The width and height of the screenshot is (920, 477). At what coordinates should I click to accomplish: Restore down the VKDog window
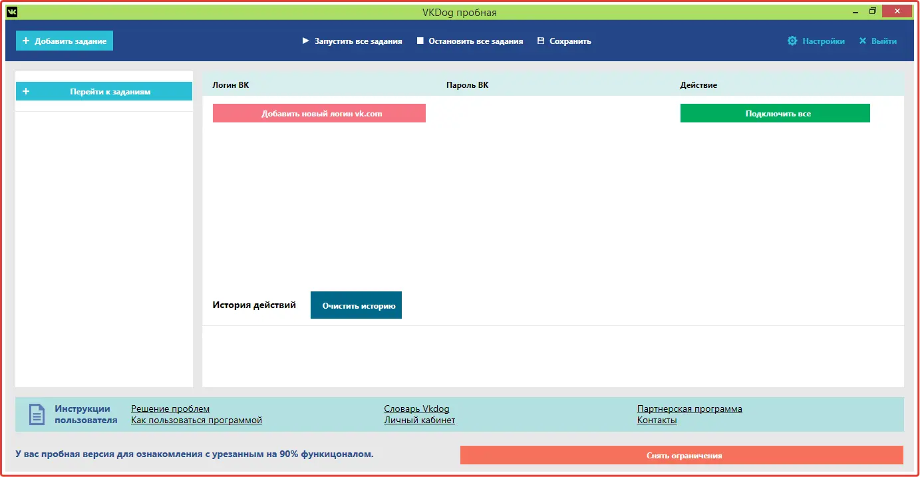(873, 11)
